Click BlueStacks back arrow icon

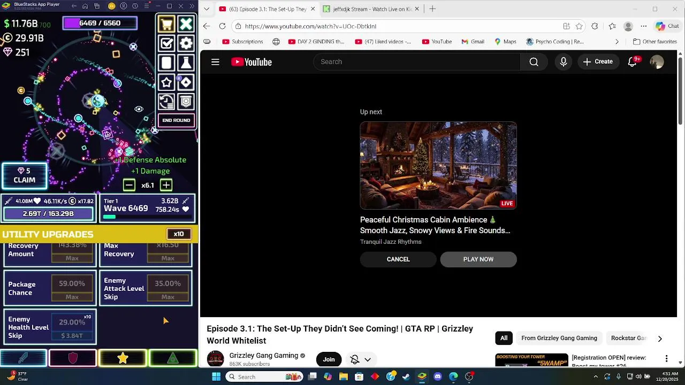pyautogui.click(x=74, y=6)
